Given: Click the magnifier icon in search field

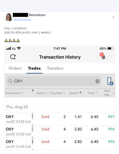Looking at the screenshot, I should pos(10,81).
